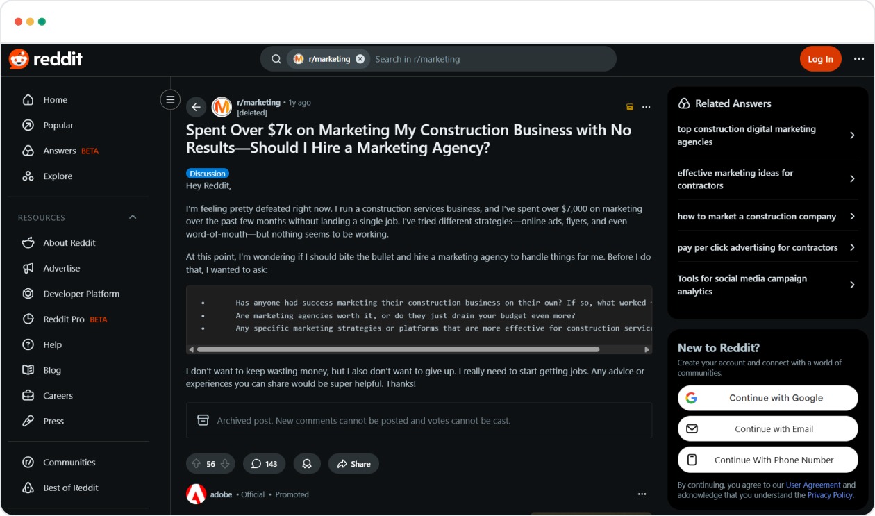Select Popular in the left sidebar
Viewport: 875px width, 516px height.
58,125
